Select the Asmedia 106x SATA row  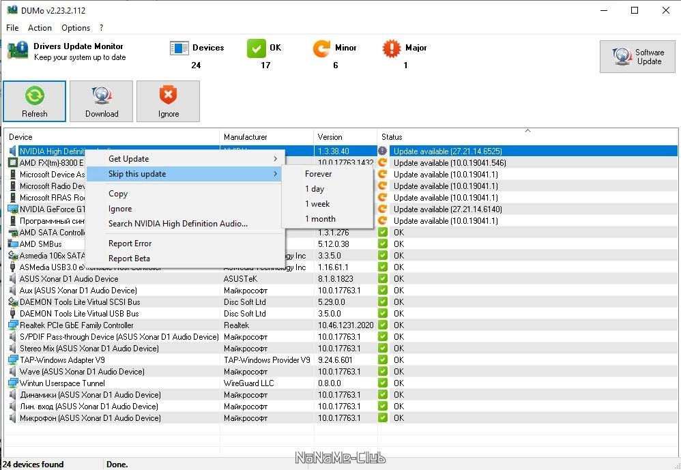pos(341,256)
